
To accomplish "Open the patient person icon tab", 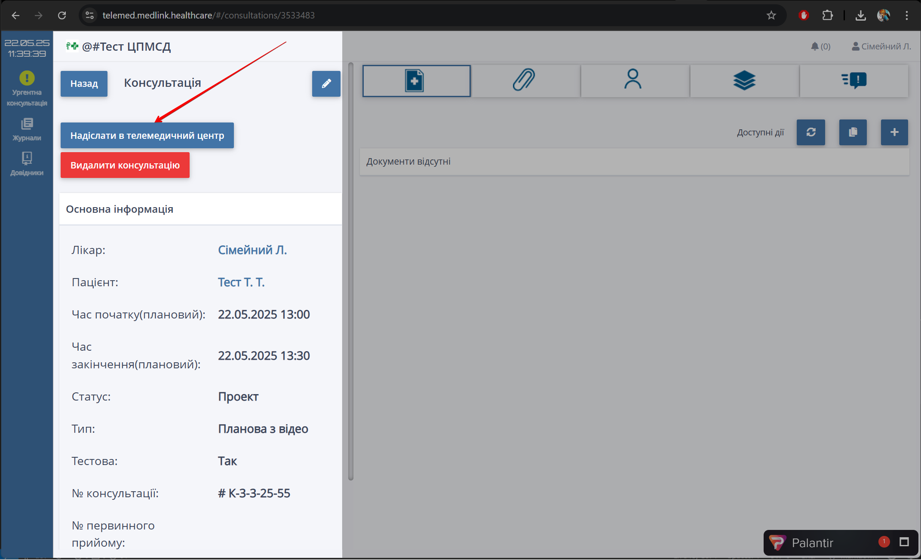I will [x=635, y=81].
